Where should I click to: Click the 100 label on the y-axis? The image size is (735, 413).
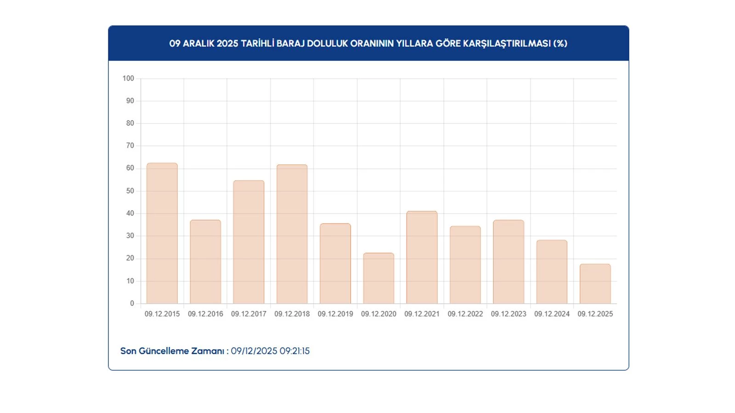click(128, 78)
